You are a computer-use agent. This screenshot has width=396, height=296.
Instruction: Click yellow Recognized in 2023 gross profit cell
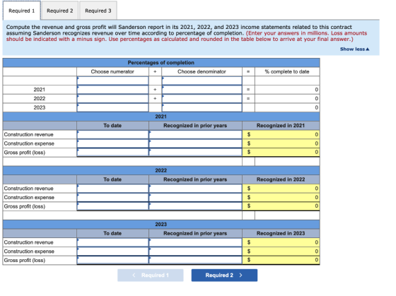(281, 260)
